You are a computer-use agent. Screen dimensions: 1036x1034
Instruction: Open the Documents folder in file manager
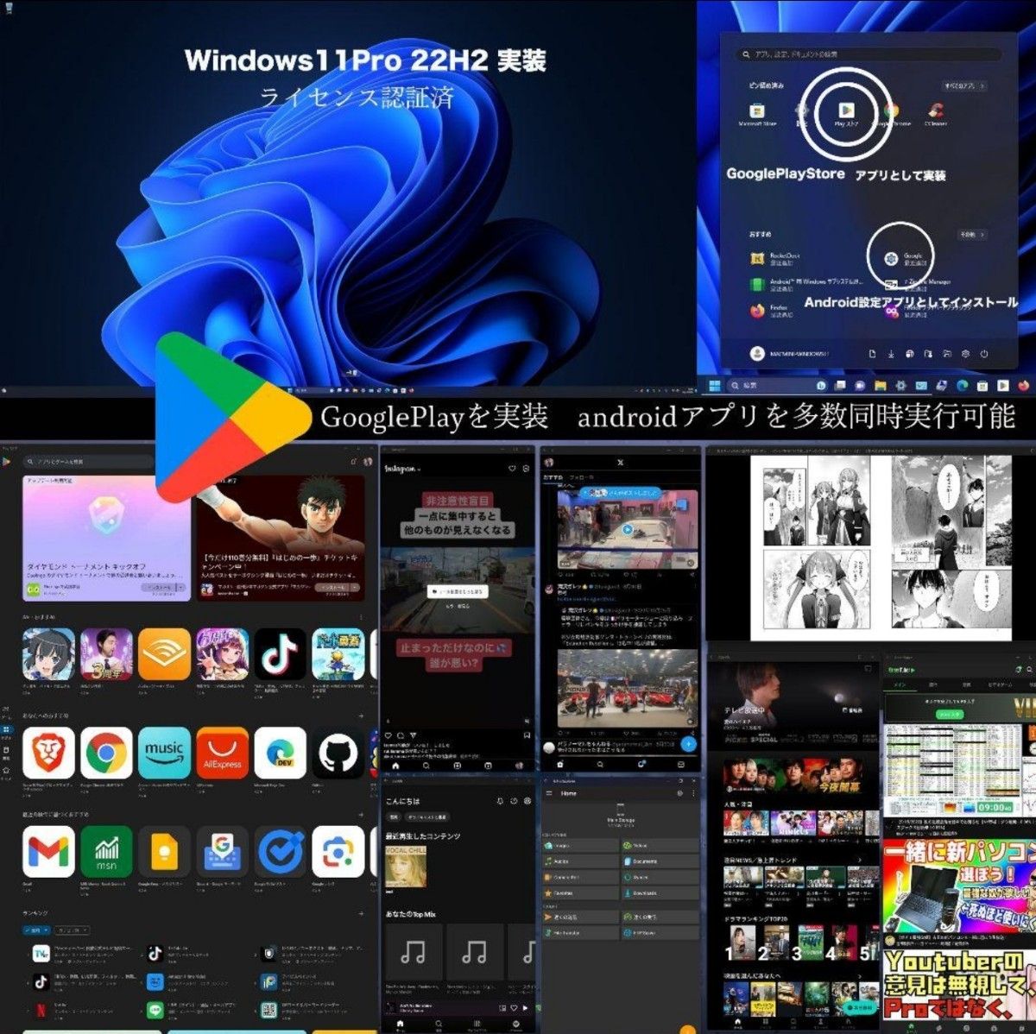coord(660,861)
